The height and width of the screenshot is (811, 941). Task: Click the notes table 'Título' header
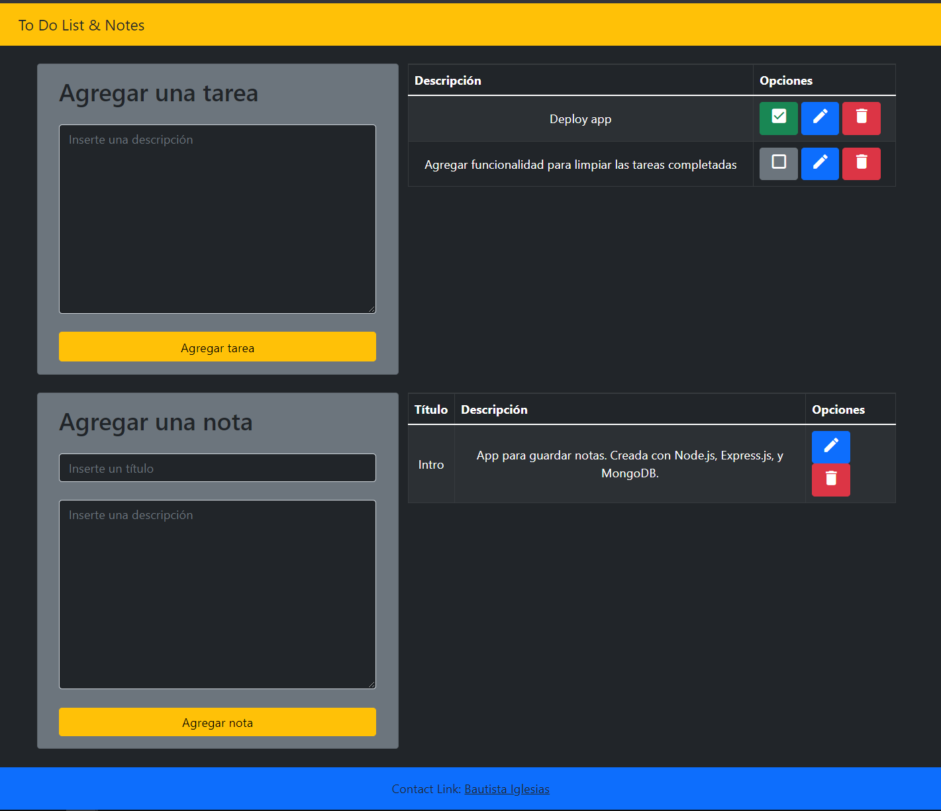click(x=431, y=410)
